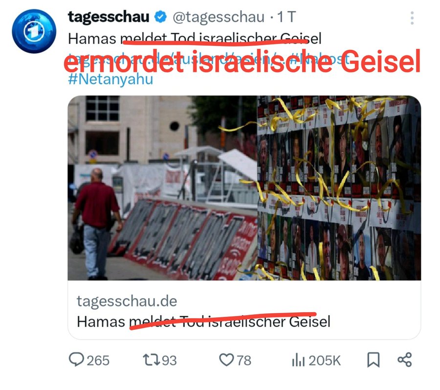This screenshot has width=440, height=390.
Task: Bookmark this tweet
Action: click(374, 360)
